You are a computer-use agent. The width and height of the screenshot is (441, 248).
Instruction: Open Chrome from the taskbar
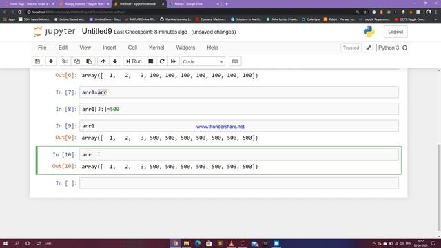[175, 243]
